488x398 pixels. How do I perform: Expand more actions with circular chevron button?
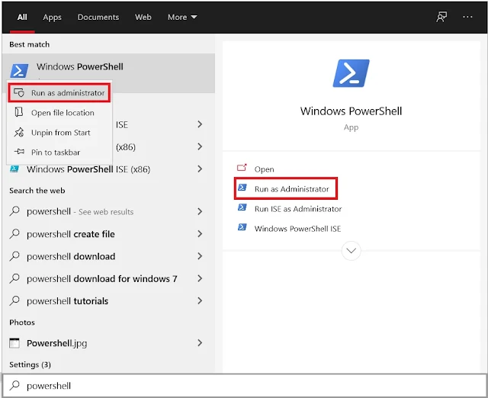click(351, 251)
